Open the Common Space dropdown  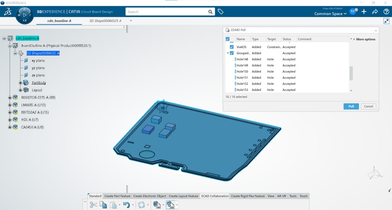(330, 14)
